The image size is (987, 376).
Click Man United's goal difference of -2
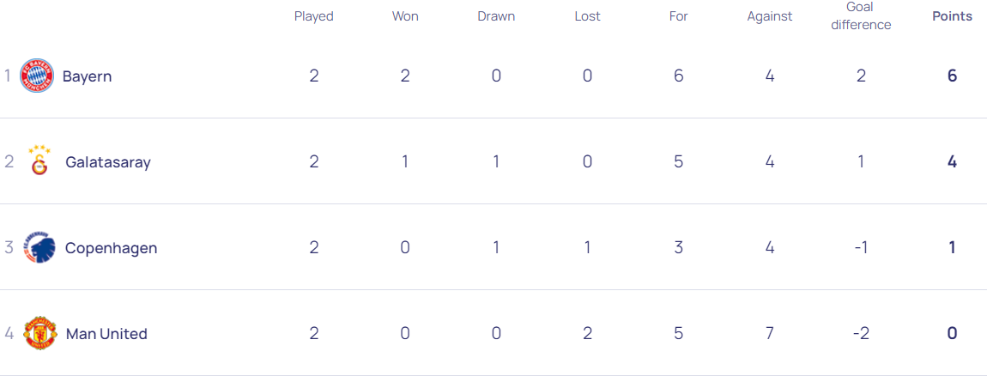pos(861,333)
